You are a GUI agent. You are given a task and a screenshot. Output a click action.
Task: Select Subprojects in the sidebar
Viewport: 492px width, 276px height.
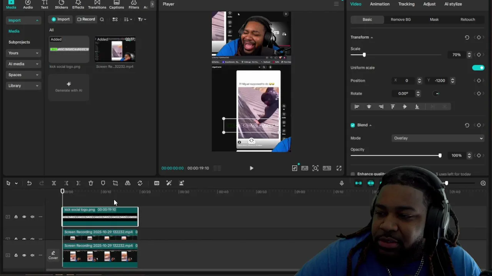(19, 42)
